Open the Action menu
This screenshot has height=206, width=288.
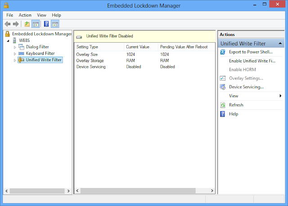[25, 15]
